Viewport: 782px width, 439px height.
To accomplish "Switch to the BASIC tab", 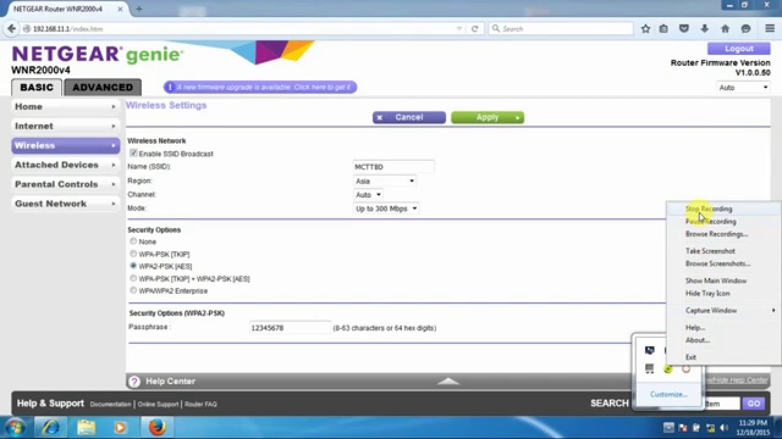I will (37, 87).
